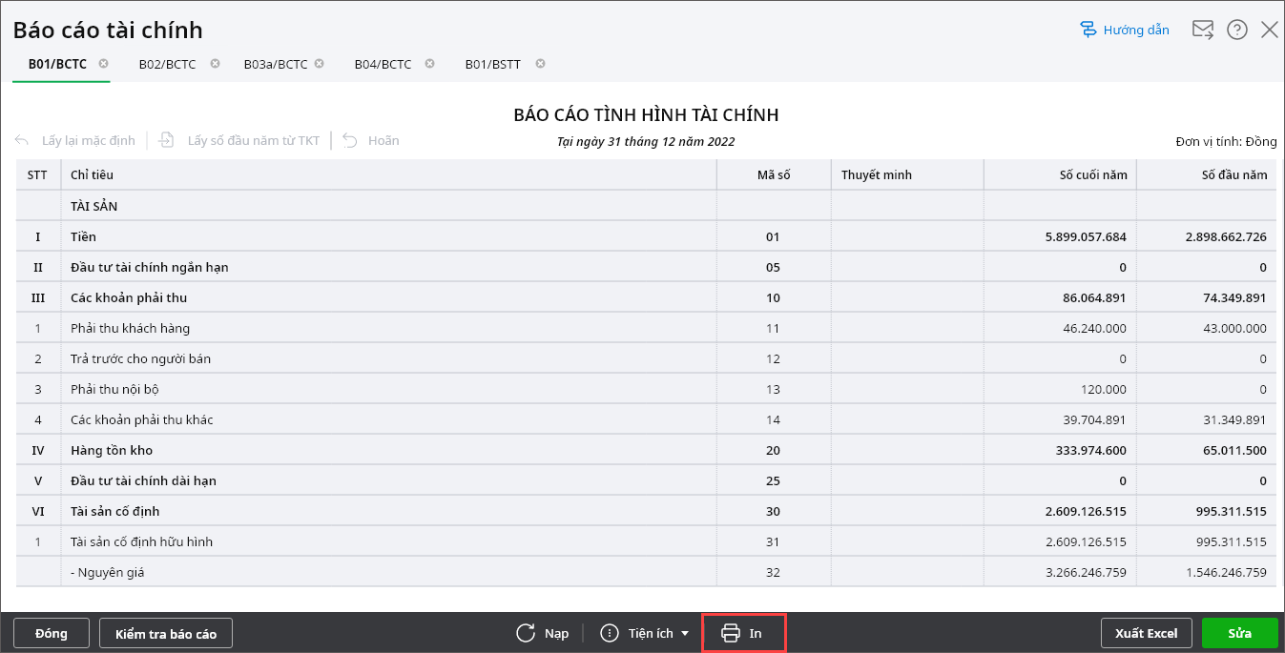Click the envelope feedback icon
Screen dimensions: 1285x653
pyautogui.click(x=1203, y=30)
